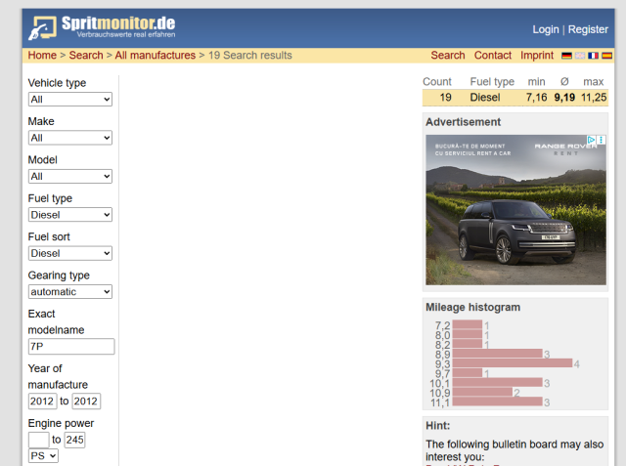Click the Exact modelname text field
The image size is (626, 466).
pos(71,346)
